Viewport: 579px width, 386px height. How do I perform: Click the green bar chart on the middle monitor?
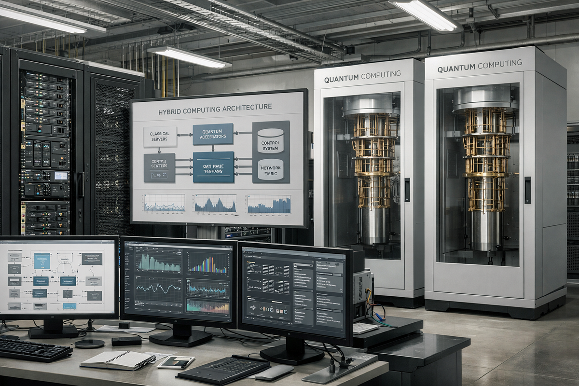pos(159,262)
